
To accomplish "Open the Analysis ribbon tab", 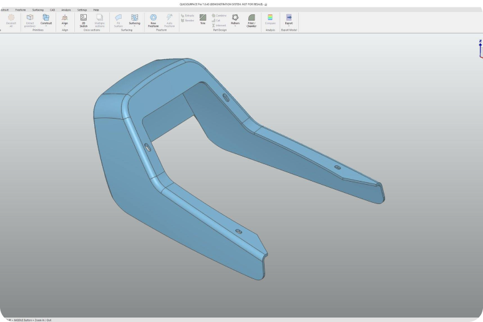I will [x=66, y=10].
